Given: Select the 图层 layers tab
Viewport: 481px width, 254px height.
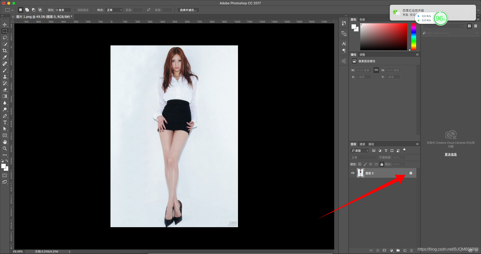Looking at the screenshot, I should 353,144.
